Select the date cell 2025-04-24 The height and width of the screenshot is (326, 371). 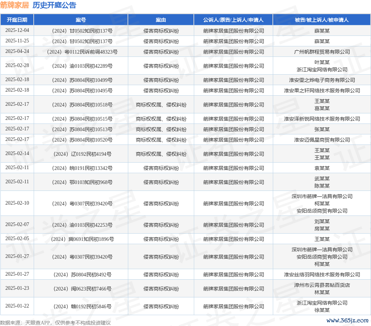click(x=17, y=51)
